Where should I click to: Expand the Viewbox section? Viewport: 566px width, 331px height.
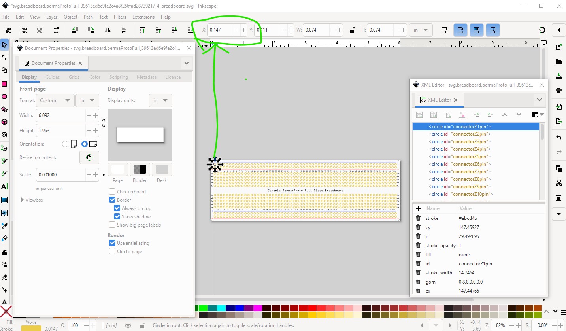tap(32, 200)
